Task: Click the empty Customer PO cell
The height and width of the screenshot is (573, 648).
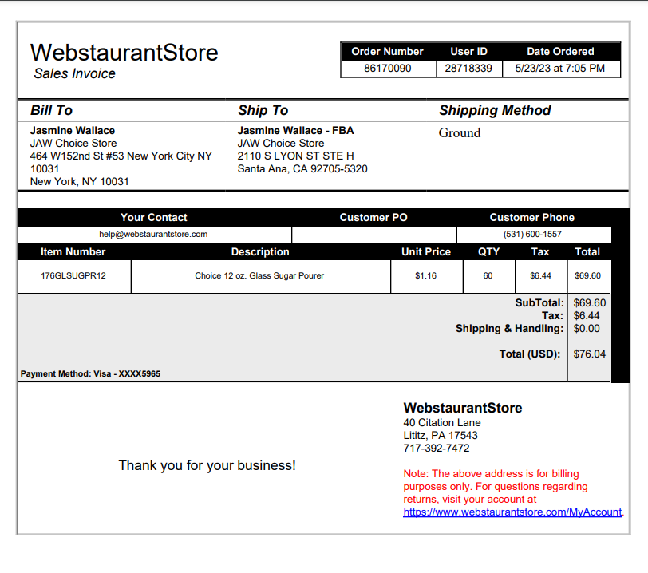Action: 374,235
